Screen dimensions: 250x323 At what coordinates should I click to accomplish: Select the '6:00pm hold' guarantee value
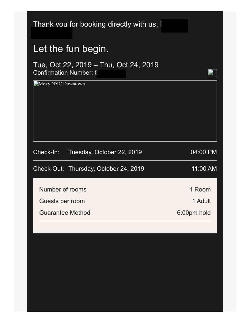[x=194, y=213]
